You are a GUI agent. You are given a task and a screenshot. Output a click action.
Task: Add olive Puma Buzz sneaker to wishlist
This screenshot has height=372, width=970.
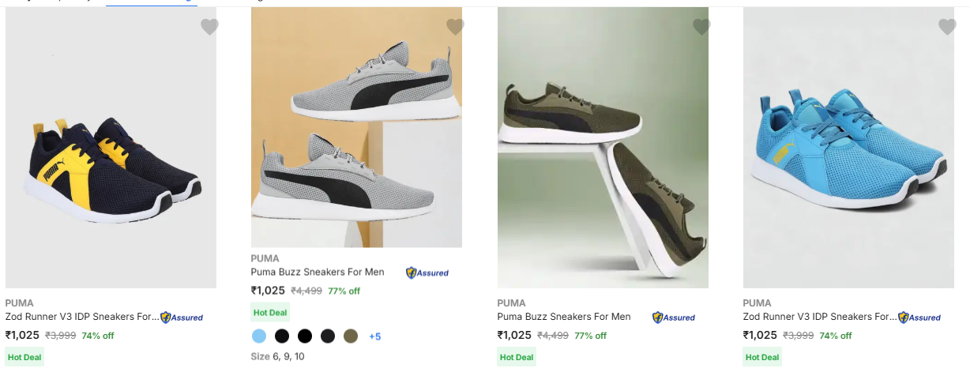[701, 28]
